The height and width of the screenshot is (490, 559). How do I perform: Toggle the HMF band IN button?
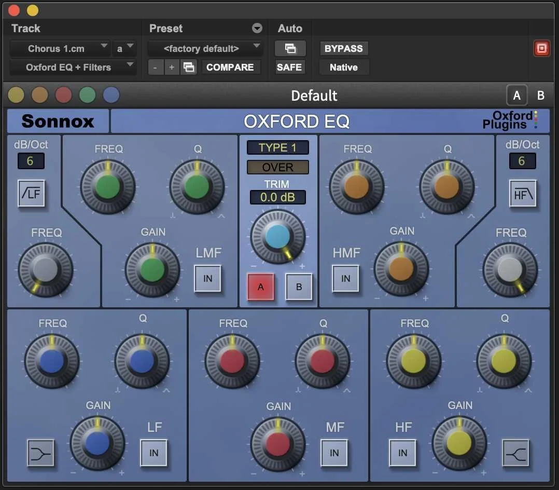point(345,278)
